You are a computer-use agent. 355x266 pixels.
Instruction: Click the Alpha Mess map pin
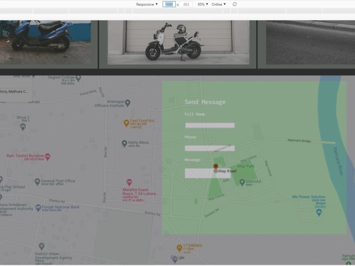124,143
